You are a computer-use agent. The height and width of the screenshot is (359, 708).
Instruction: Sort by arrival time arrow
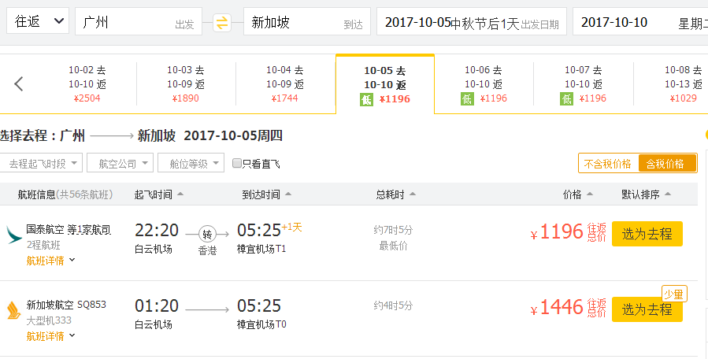288,194
